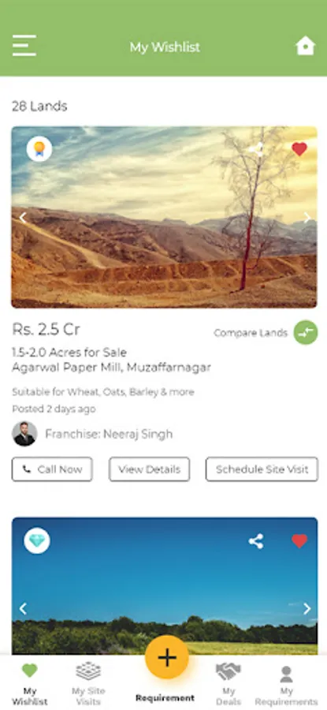The width and height of the screenshot is (327, 710).
Task: Open View Details for Muzaffarnagar land
Action: point(149,469)
